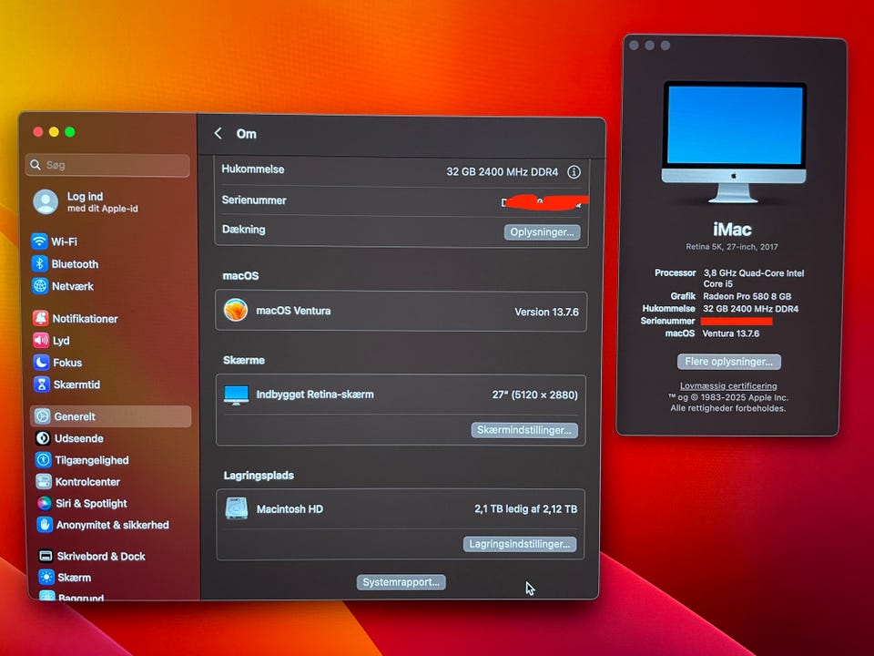This screenshot has height=656, width=874.
Task: Select the Notifikationer label in sidebar
Action: pyautogui.click(x=85, y=319)
